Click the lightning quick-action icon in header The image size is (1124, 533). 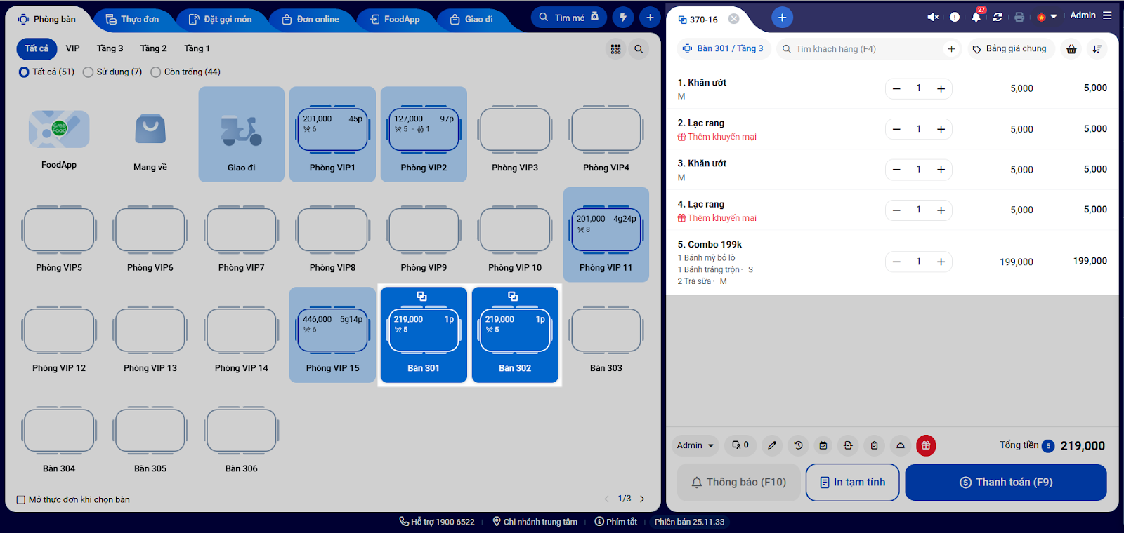tap(623, 18)
